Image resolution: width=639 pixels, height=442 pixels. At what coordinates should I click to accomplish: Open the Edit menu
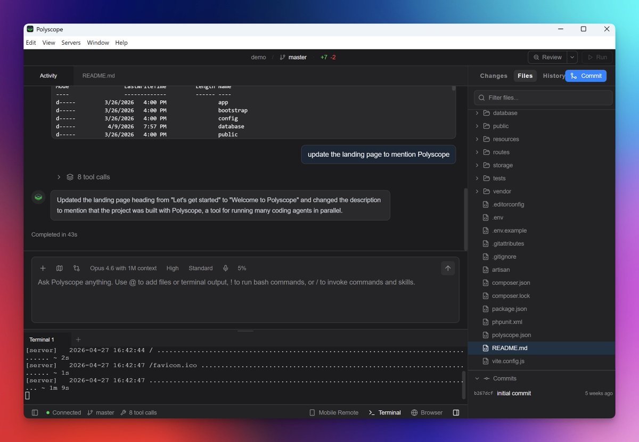31,43
